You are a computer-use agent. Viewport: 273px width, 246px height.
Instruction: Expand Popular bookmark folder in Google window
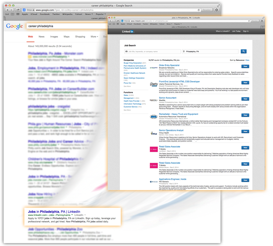101,14
